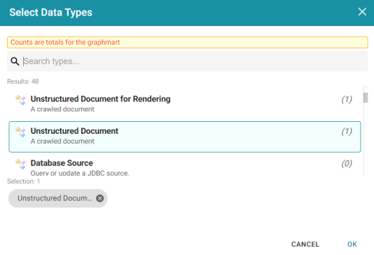Image resolution: width=374 pixels, height=255 pixels.
Task: Confirm selection with the OK button
Action: [x=352, y=244]
